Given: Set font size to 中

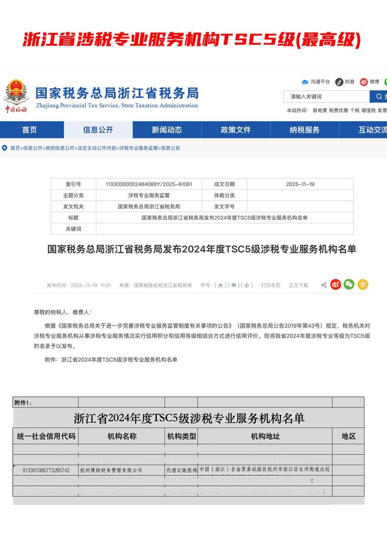Looking at the screenshot, I should 234,285.
